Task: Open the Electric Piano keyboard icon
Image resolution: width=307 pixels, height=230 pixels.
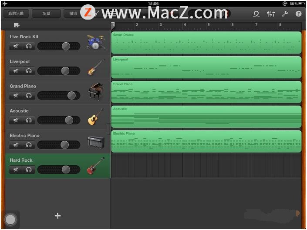Action: (96, 142)
